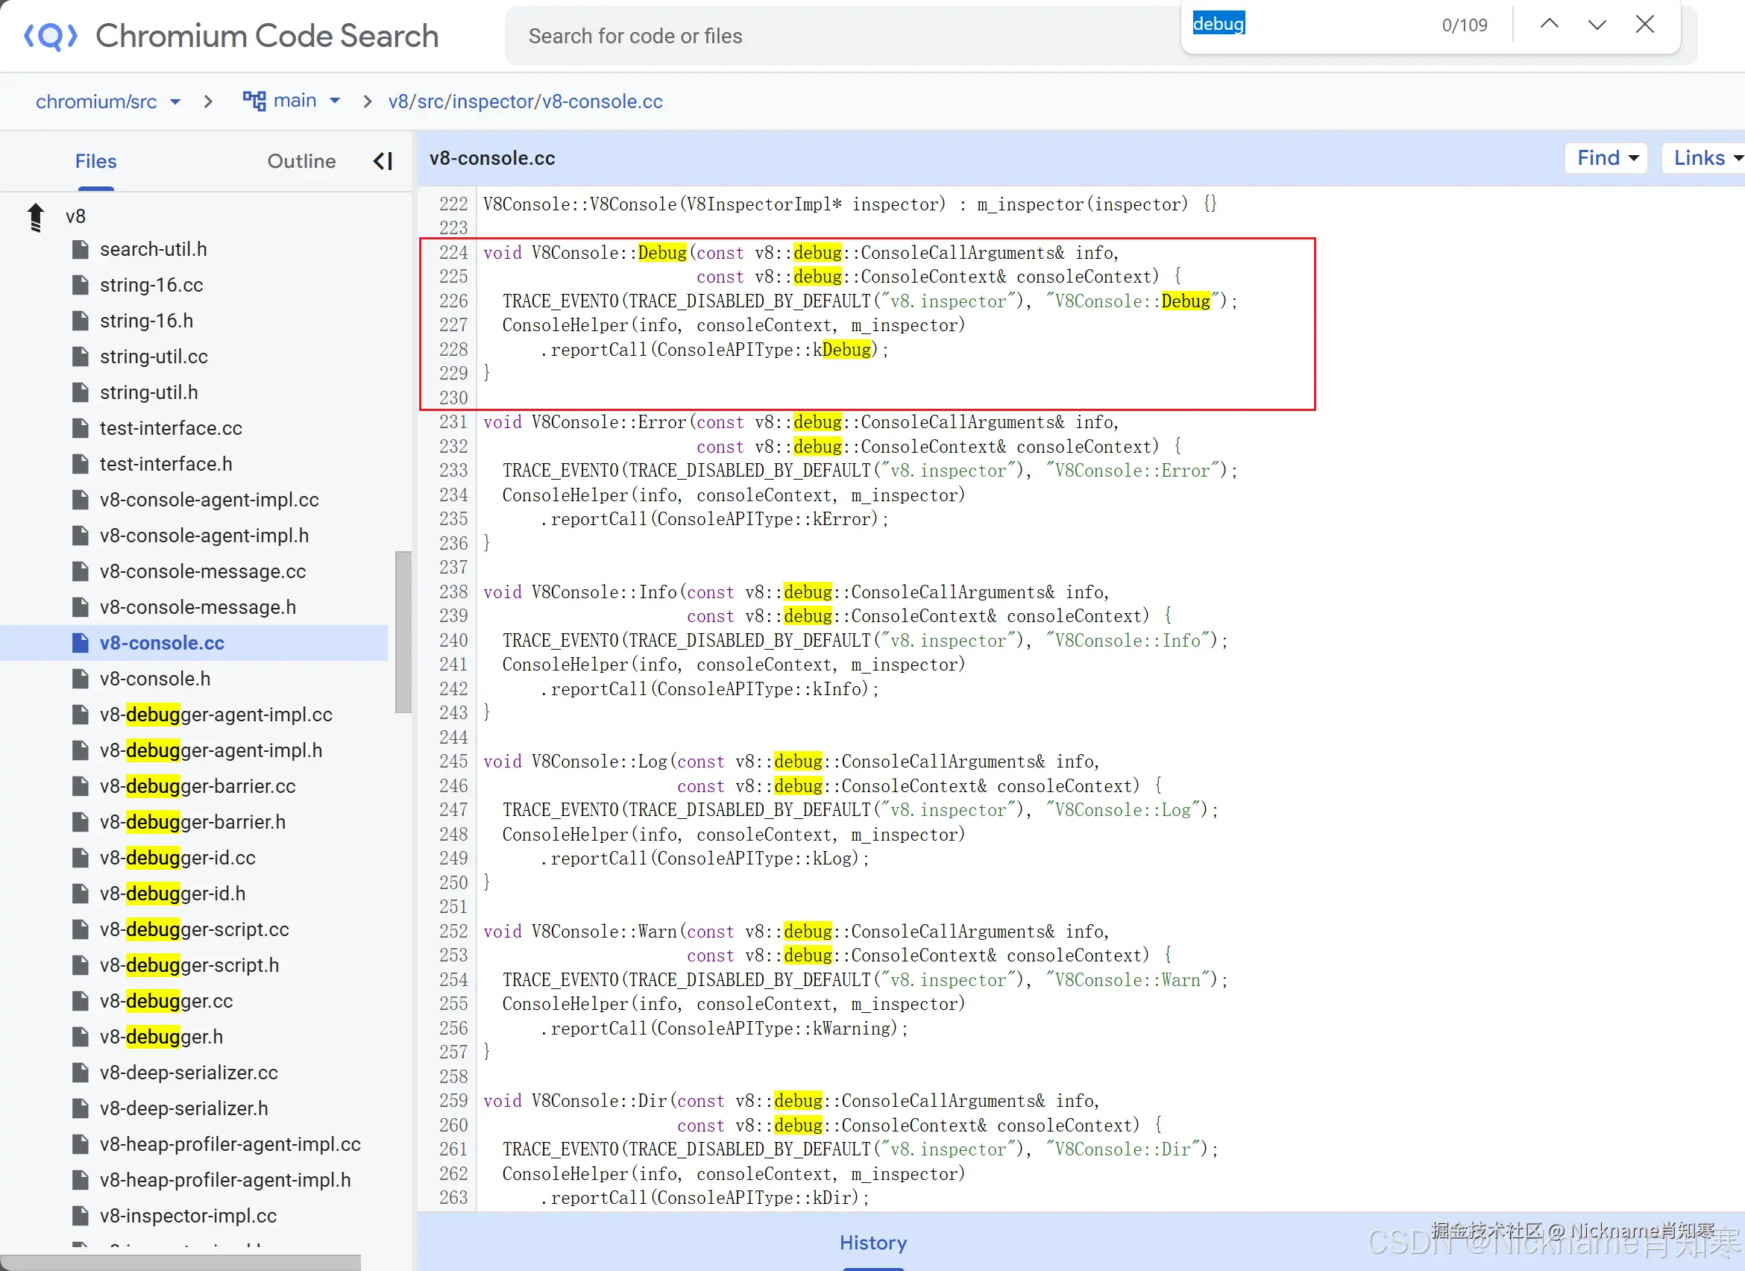The height and width of the screenshot is (1271, 1745).
Task: Open the History panel tab
Action: (872, 1242)
